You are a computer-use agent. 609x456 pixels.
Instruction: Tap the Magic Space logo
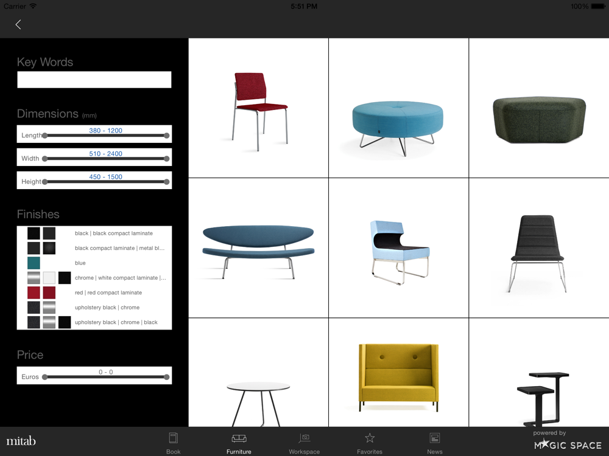(568, 445)
